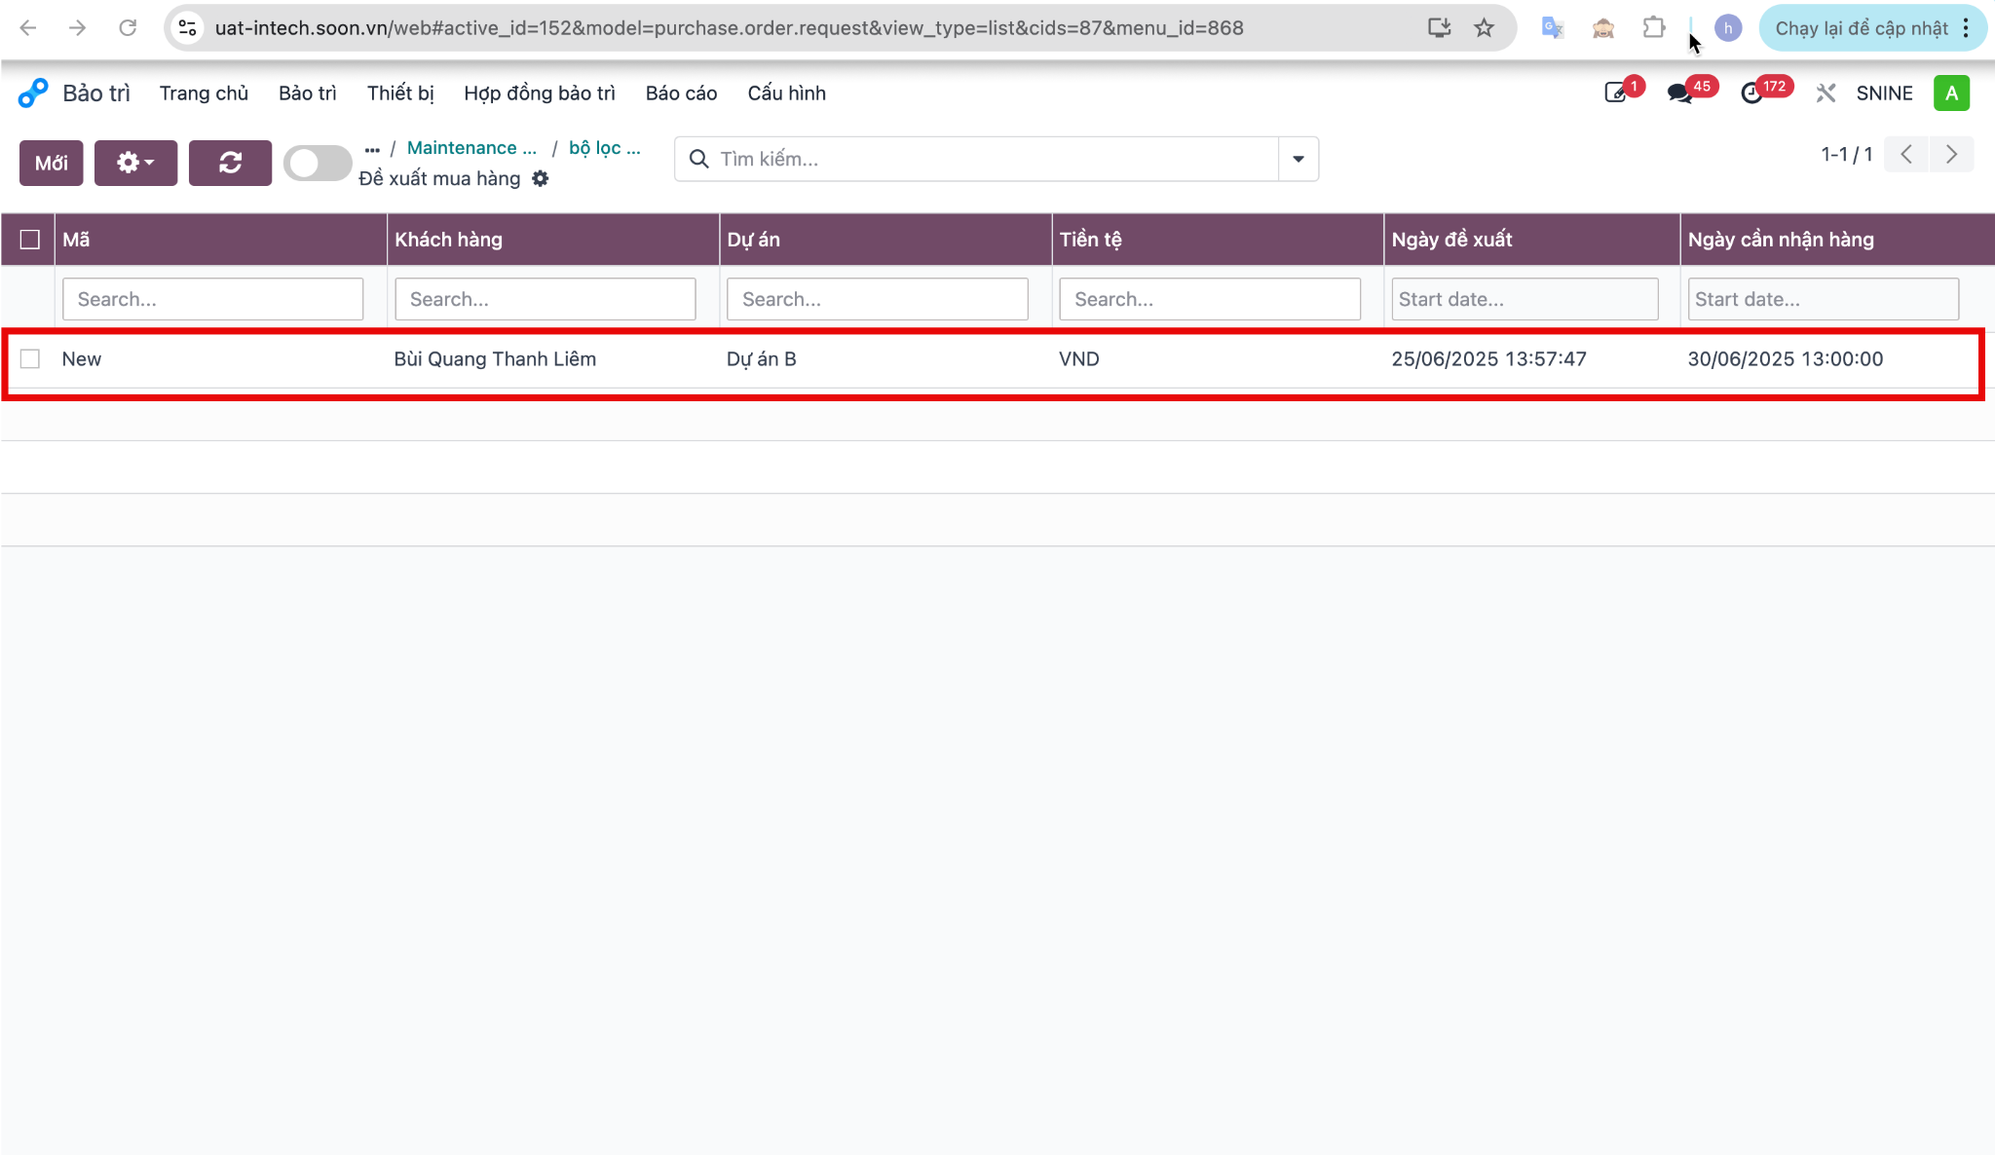Open the Google Translate extension icon

click(x=1553, y=28)
